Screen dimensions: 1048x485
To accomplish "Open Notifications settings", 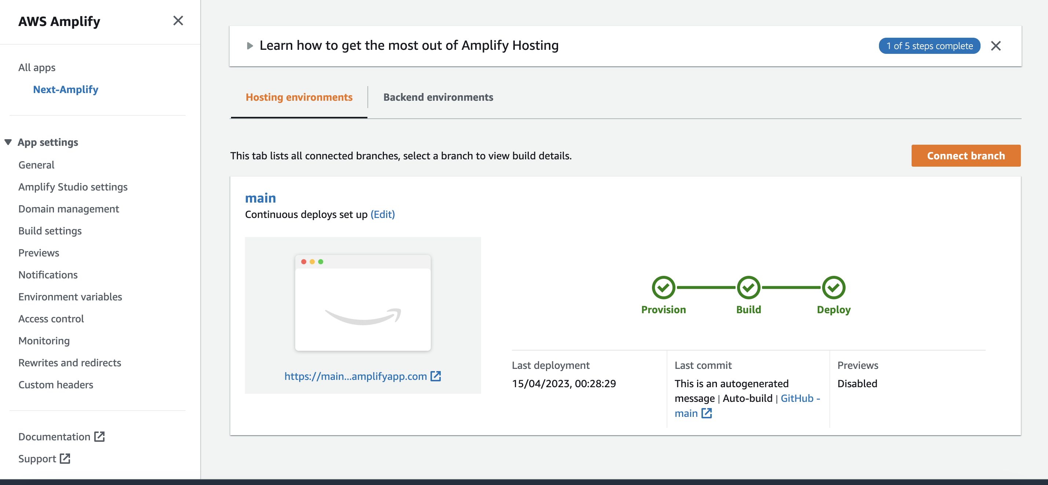I will (x=48, y=275).
